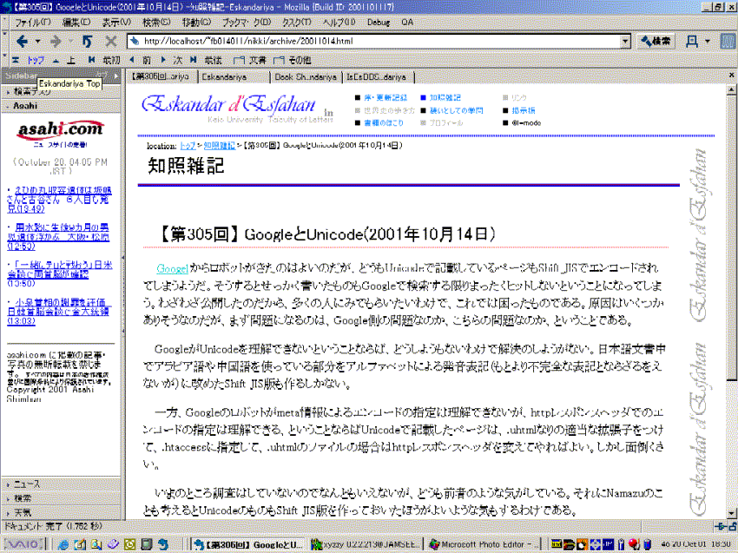This screenshot has height=553, width=738.
Task: Stop loading with the X button
Action: click(x=111, y=42)
